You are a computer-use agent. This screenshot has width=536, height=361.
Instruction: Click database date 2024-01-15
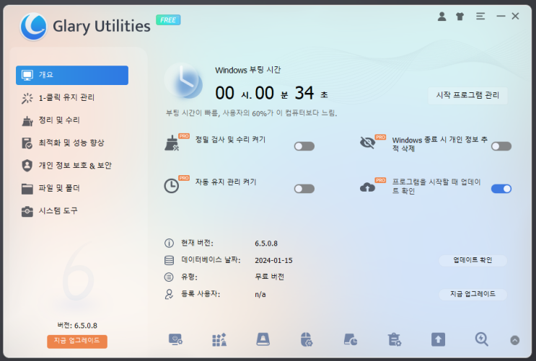273,261
